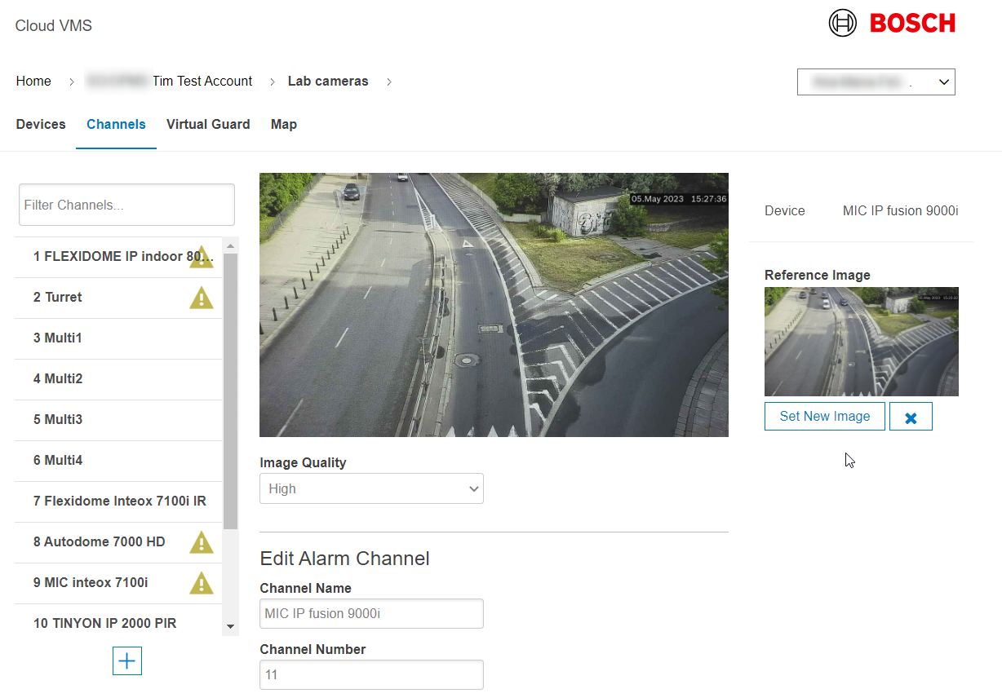Open the Virtual Guard tab
This screenshot has width=1002, height=698.
pyautogui.click(x=208, y=125)
